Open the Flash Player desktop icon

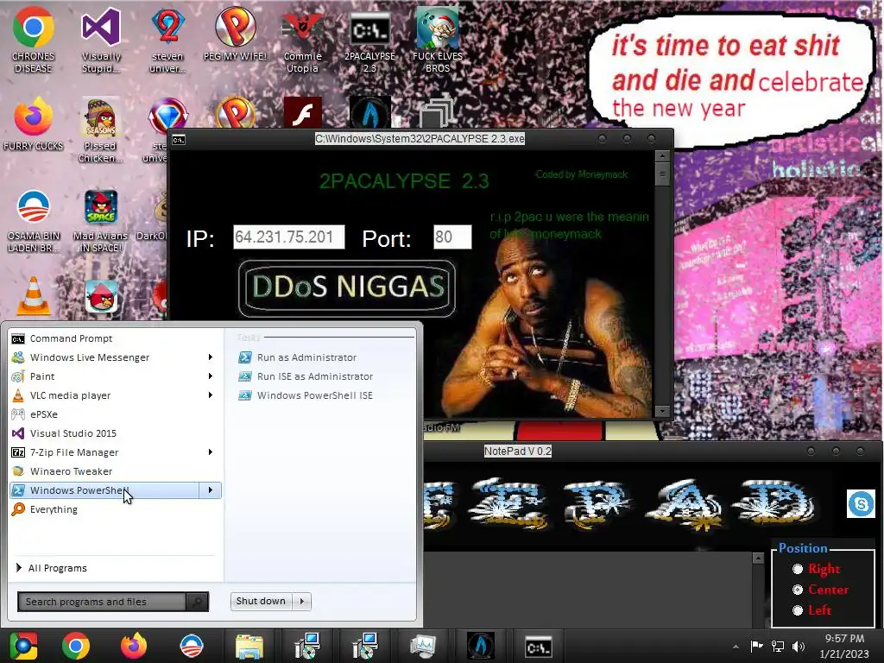click(303, 112)
